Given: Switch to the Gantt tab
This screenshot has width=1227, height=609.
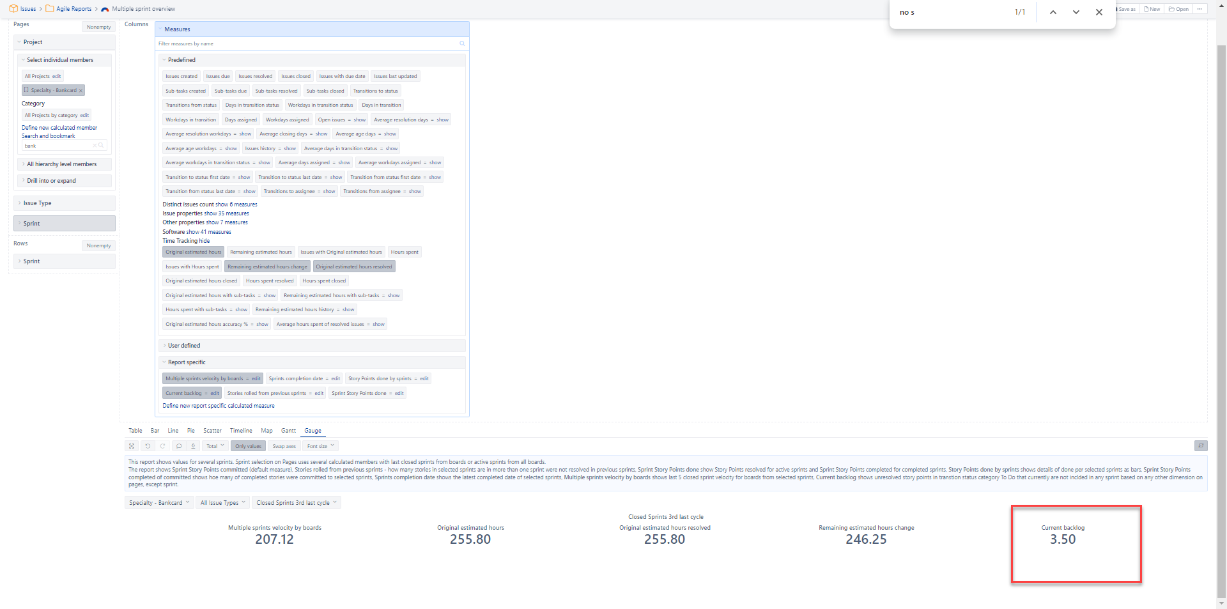Looking at the screenshot, I should pyautogui.click(x=289, y=431).
